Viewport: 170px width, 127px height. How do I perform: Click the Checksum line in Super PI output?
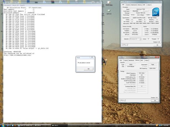[12, 52]
